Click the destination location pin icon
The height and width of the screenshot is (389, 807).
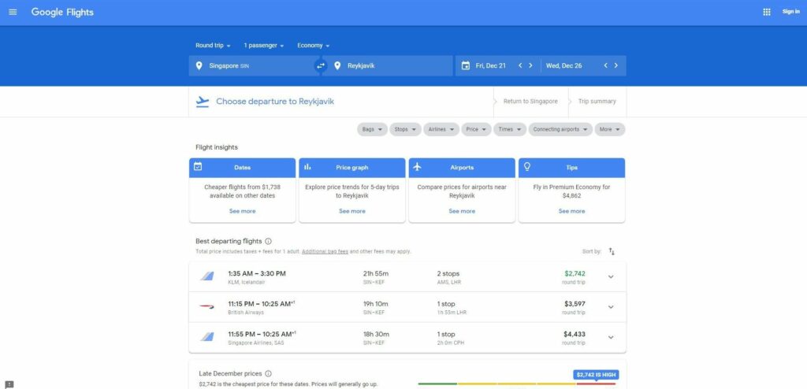(x=337, y=66)
